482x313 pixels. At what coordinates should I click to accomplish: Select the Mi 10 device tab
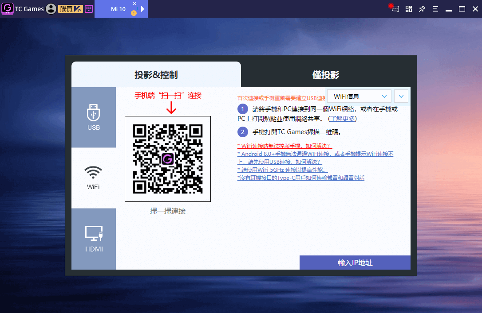[119, 9]
